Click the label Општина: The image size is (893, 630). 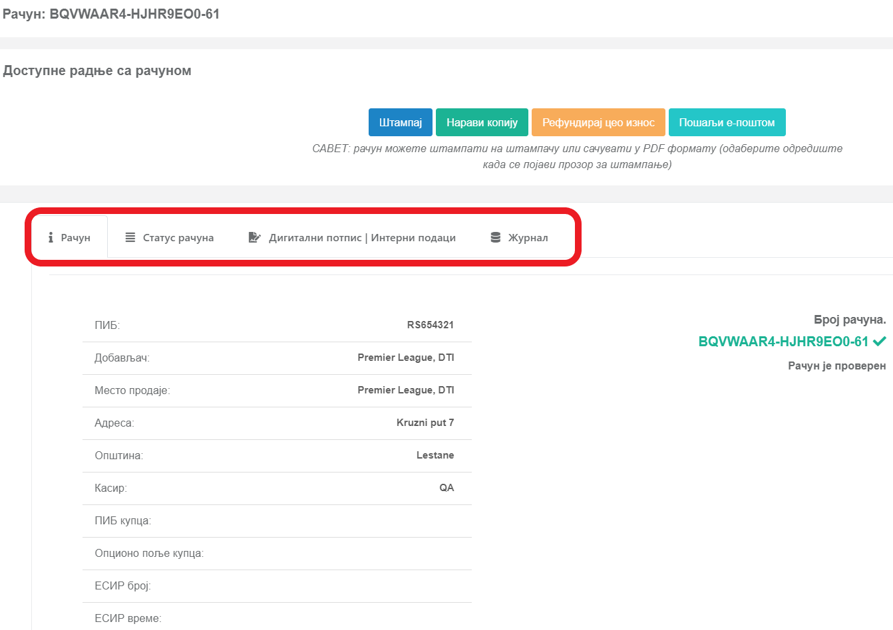point(119,456)
